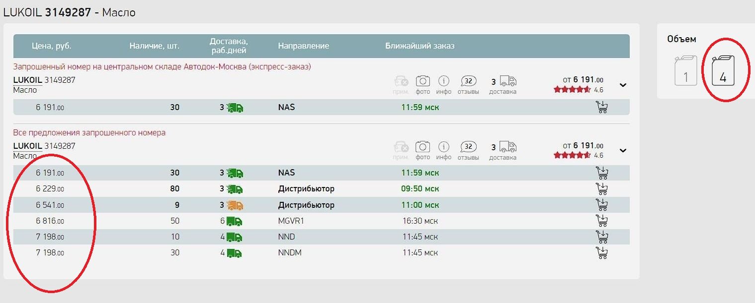Collapse the all-offers section chevron
755x303 pixels.
click(623, 151)
